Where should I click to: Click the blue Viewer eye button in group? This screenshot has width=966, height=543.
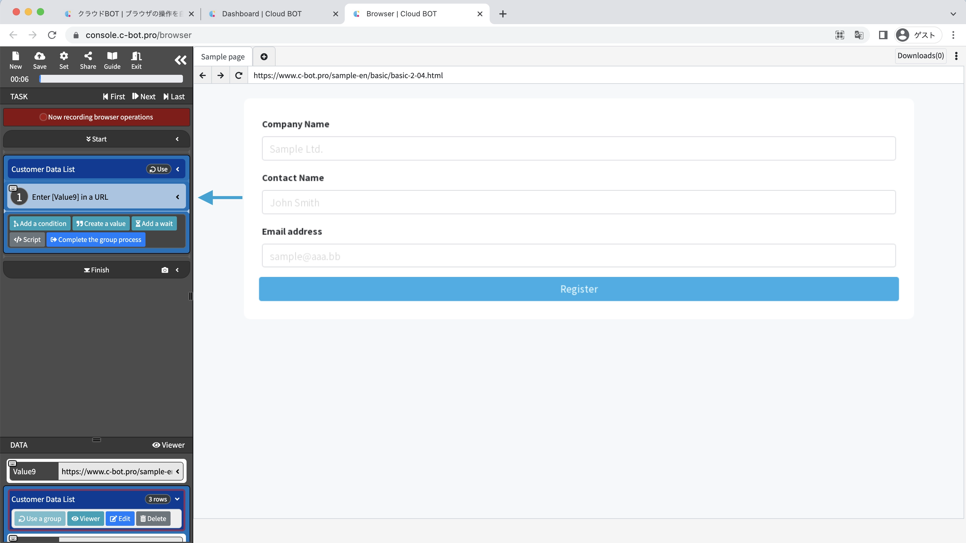(x=86, y=519)
